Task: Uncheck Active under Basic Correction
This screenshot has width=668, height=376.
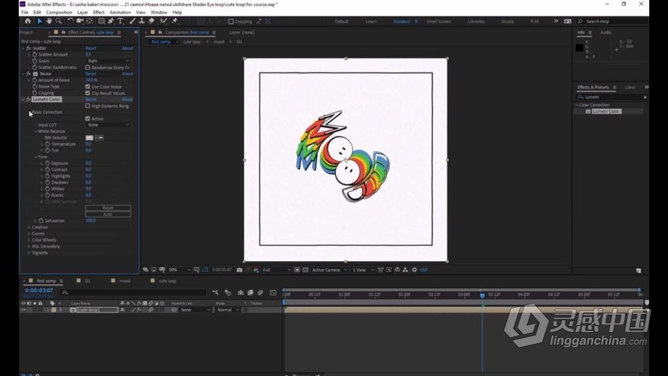Action: [88, 118]
